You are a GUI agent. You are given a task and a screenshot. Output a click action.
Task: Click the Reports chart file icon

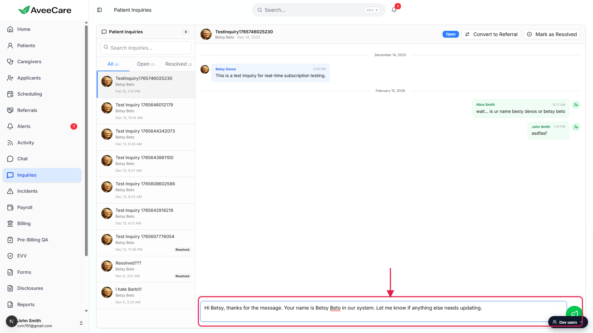pyautogui.click(x=10, y=305)
